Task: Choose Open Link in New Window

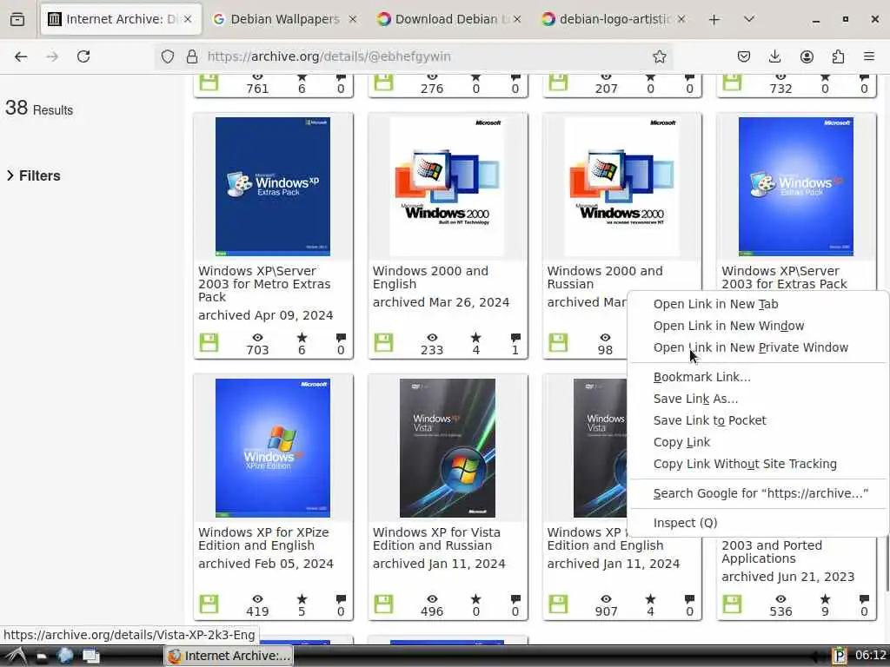Action: pos(758,326)
